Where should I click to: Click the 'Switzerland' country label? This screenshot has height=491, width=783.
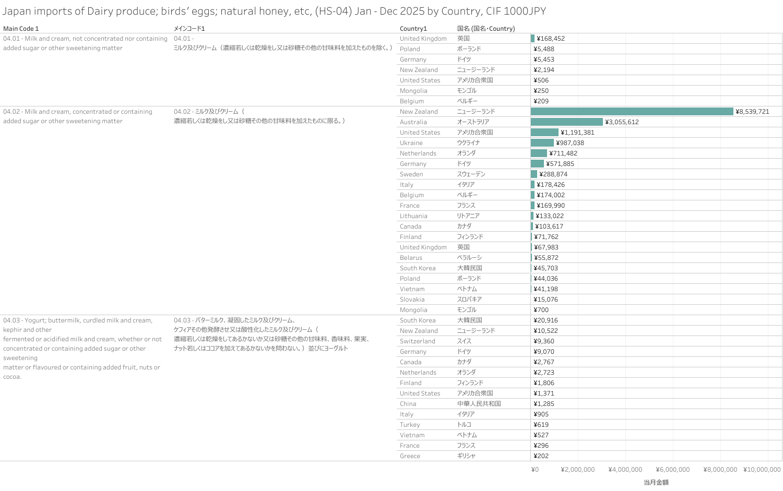(x=417, y=341)
